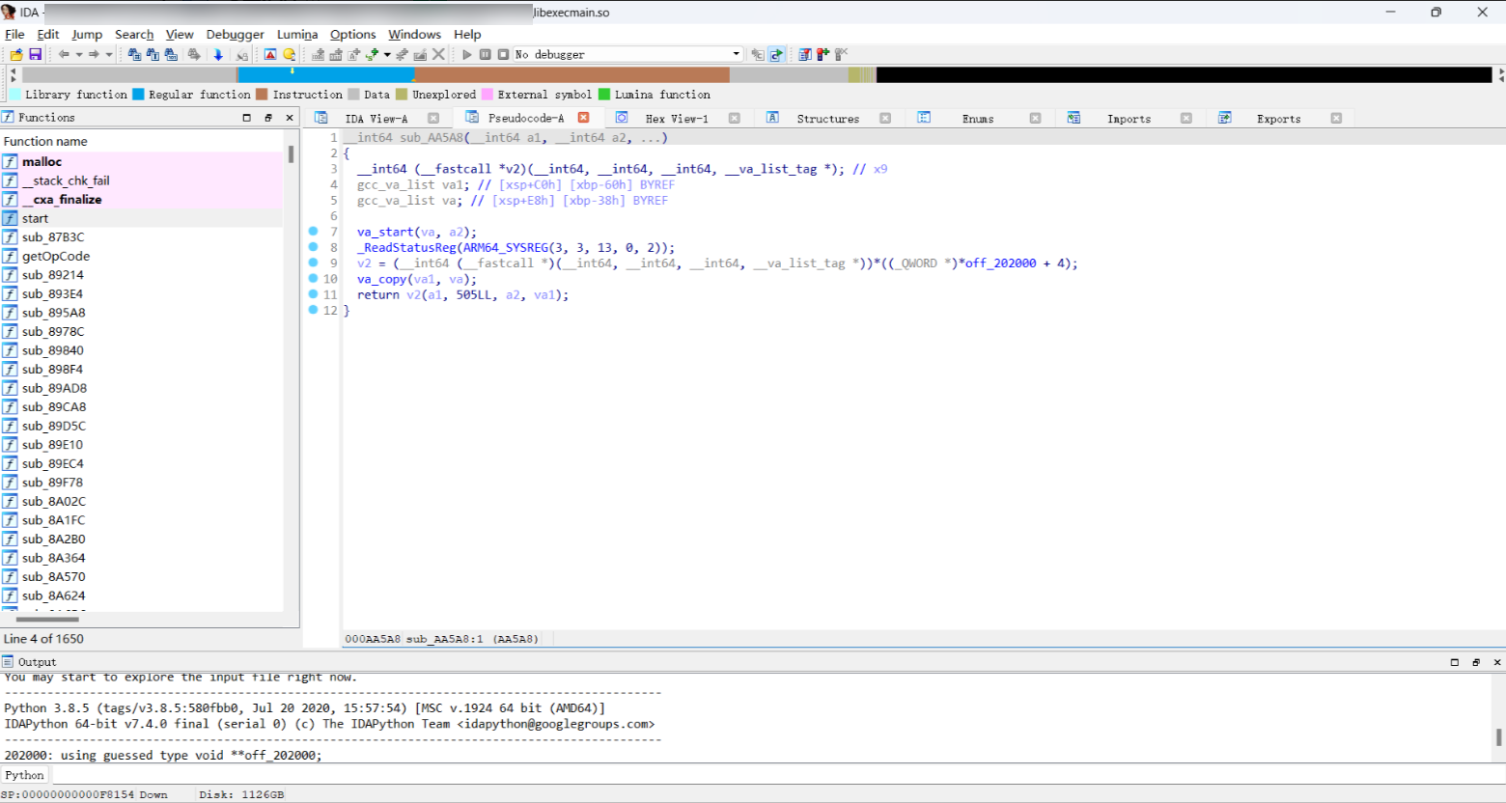Select getOpCode in the Functions list
Image resolution: width=1506 pixels, height=803 pixels.
point(142,256)
